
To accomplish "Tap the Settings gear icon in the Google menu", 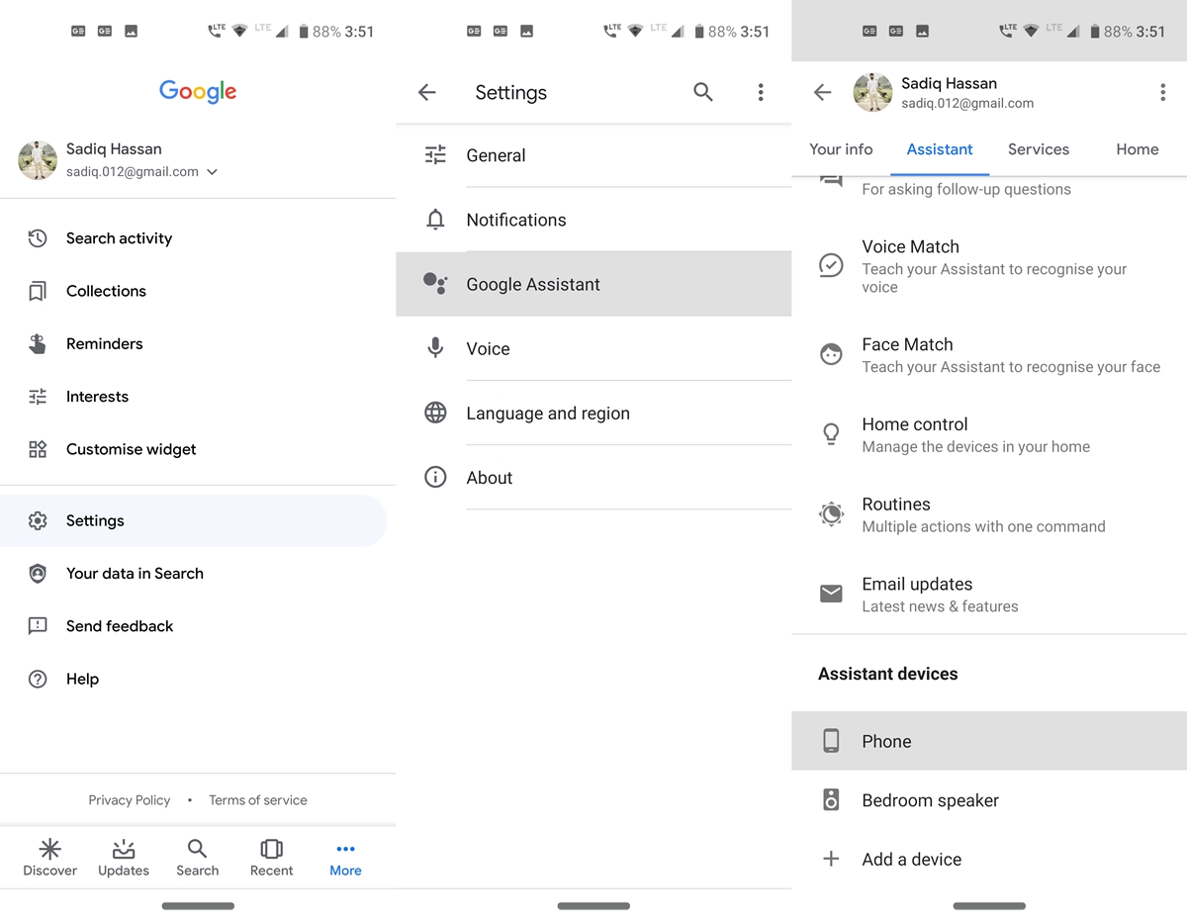I will [38, 520].
